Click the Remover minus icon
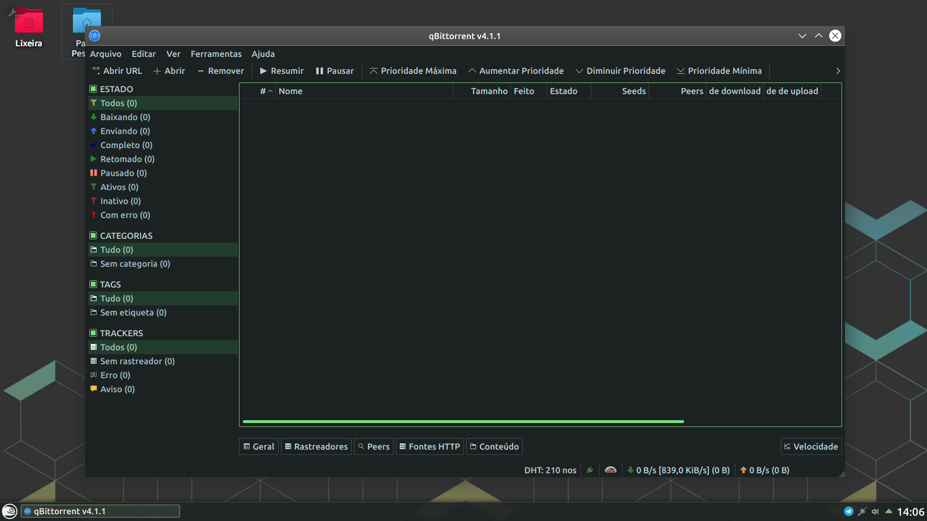This screenshot has width=927, height=521. pyautogui.click(x=200, y=71)
